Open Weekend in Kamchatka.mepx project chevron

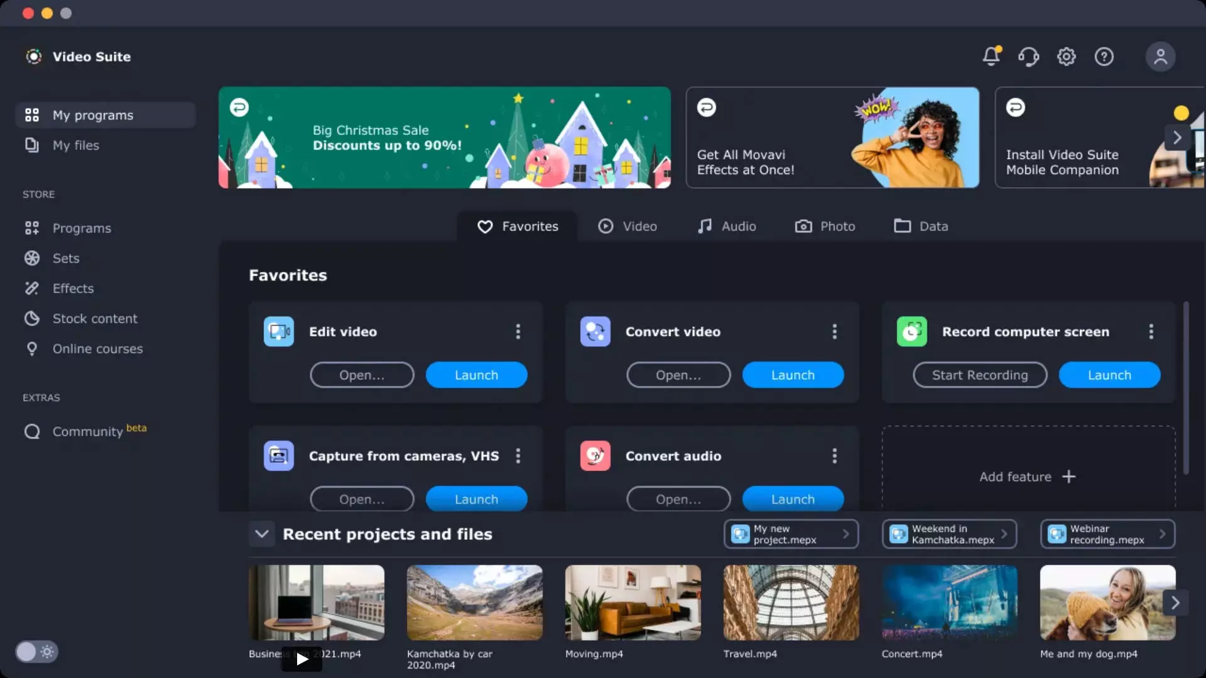1004,534
